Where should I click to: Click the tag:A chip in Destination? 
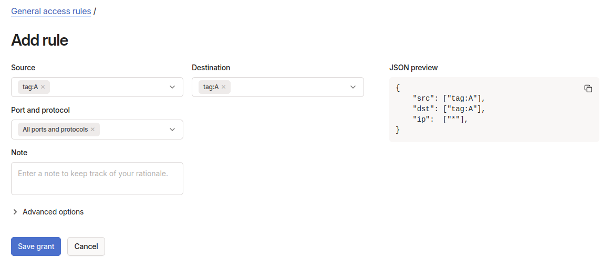pos(211,87)
